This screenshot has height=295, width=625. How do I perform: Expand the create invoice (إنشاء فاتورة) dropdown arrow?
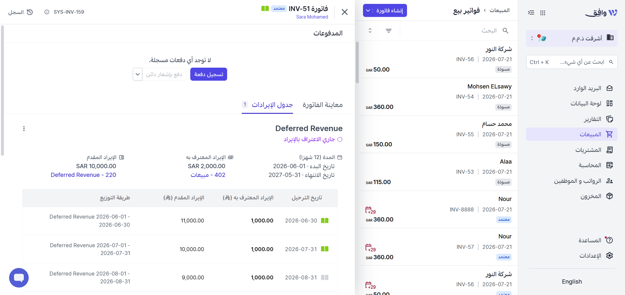point(368,11)
